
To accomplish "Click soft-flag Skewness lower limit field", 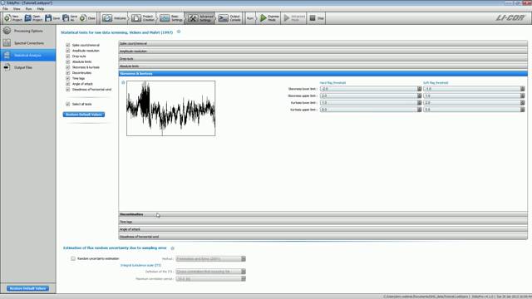I will tap(474, 89).
